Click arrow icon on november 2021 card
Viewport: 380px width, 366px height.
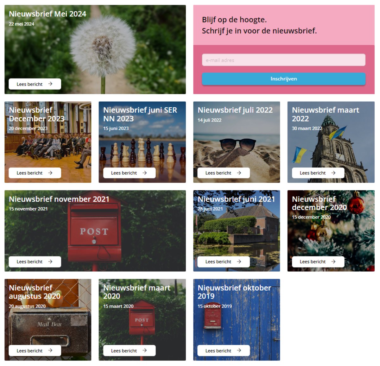50,262
